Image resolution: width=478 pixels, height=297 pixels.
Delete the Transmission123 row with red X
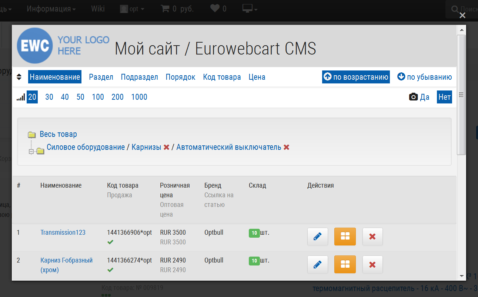coord(372,237)
